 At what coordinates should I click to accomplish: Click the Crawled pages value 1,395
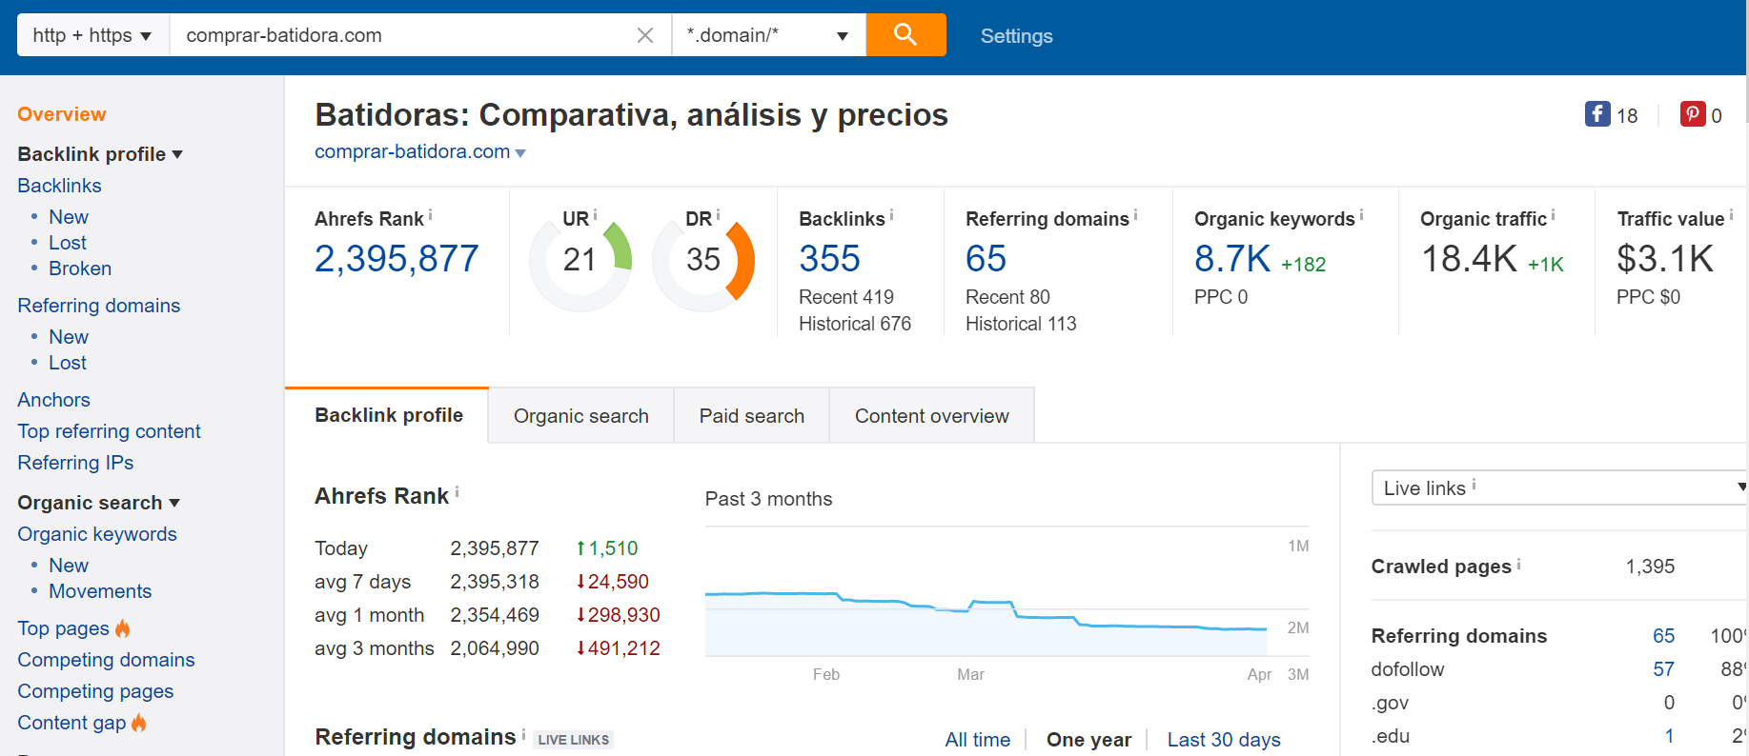pyautogui.click(x=1650, y=567)
